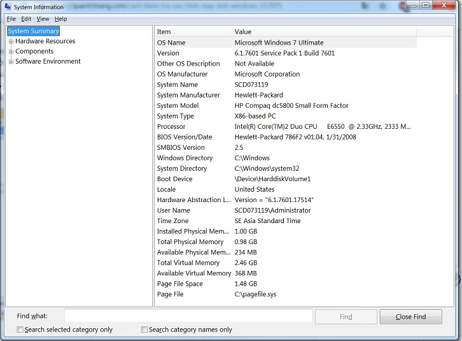
Task: Maximize the System Information window
Action: [x=426, y=5]
